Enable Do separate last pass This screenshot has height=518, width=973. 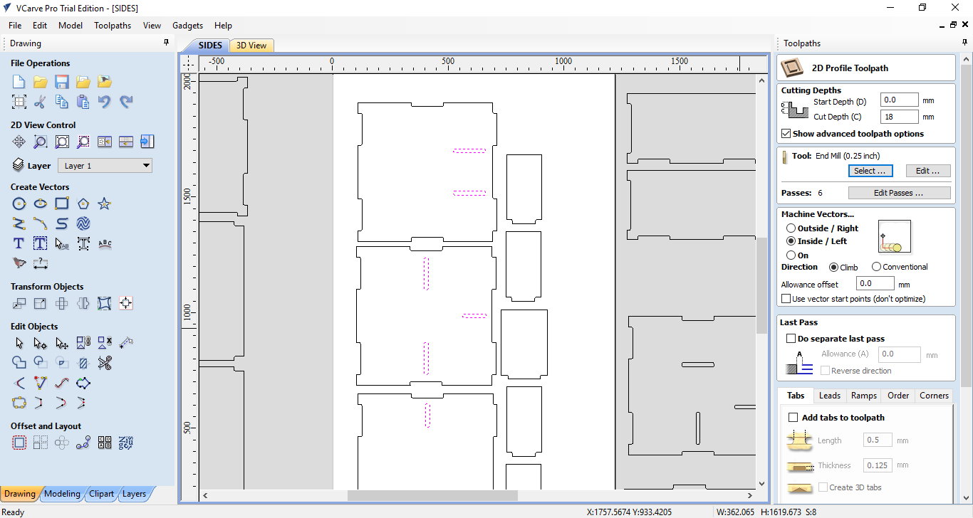pos(791,339)
